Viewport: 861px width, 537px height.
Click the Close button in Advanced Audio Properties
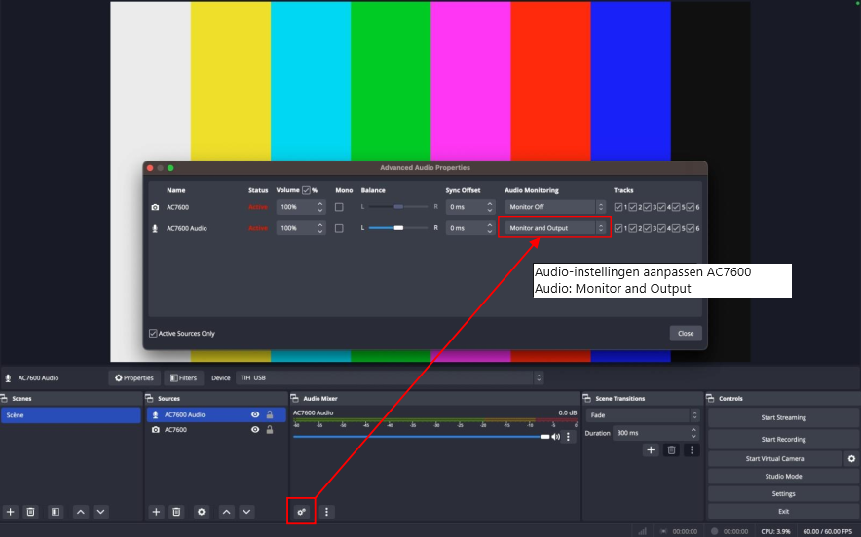686,333
